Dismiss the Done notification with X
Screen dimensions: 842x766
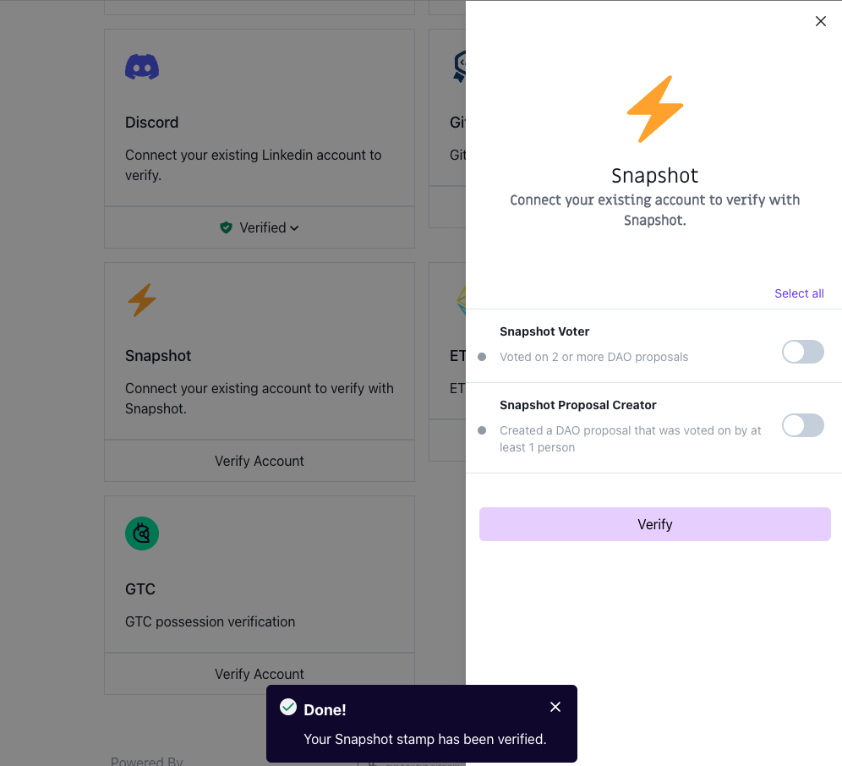point(555,707)
